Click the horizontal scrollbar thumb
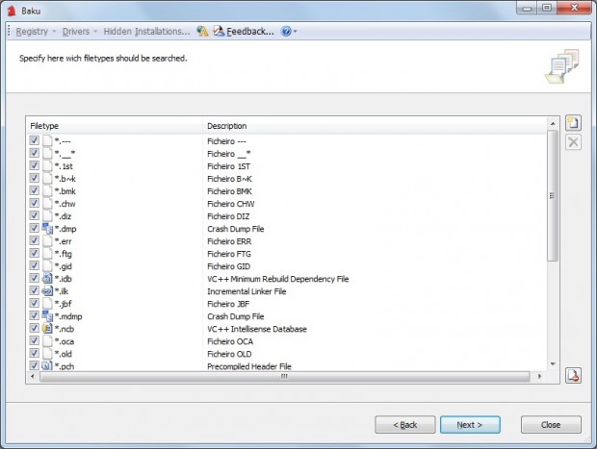 [x=284, y=376]
